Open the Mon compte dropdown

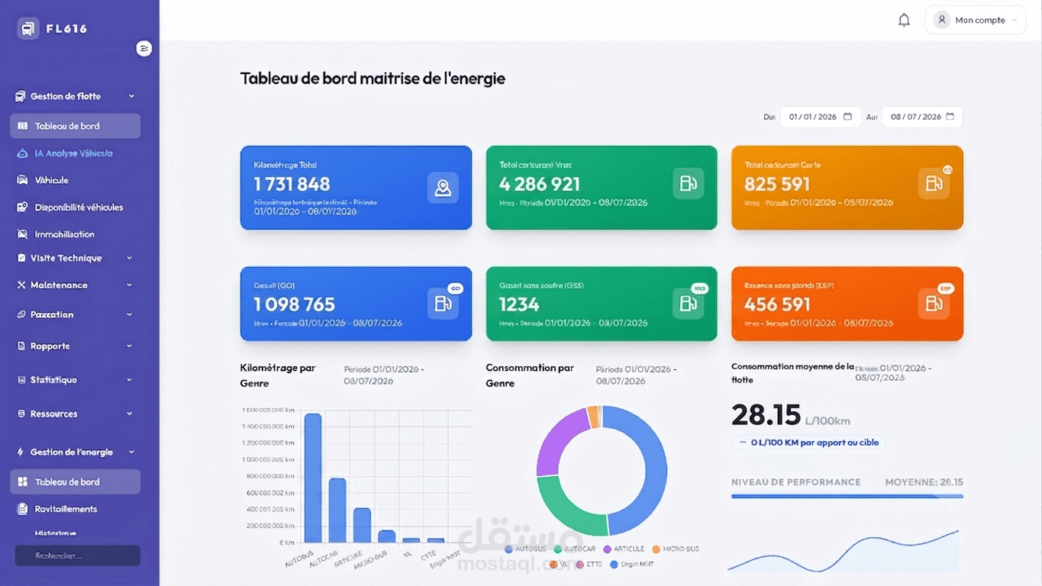975,21
